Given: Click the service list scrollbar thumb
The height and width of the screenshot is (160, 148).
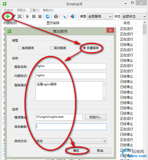Looking at the screenshot, I should pos(144,29).
